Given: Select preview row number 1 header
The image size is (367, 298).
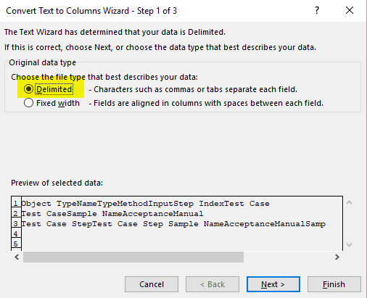Looking at the screenshot, I should point(16,203).
